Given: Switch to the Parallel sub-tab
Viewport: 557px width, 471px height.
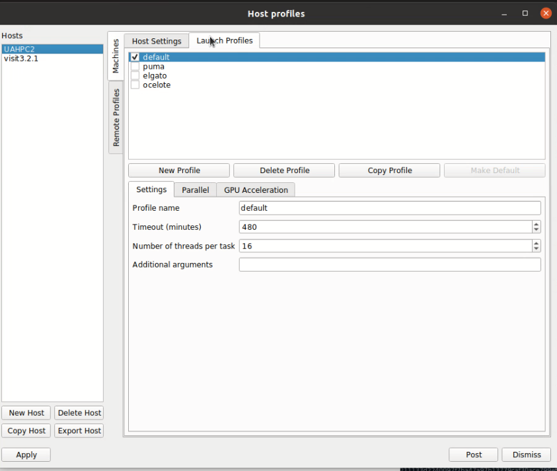Looking at the screenshot, I should click(196, 190).
